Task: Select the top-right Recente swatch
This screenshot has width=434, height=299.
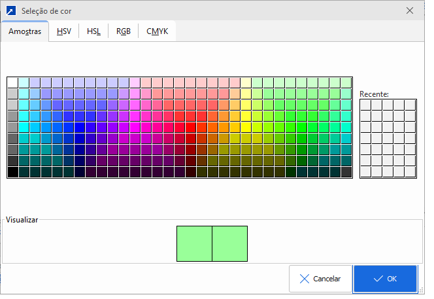Action: 410,105
